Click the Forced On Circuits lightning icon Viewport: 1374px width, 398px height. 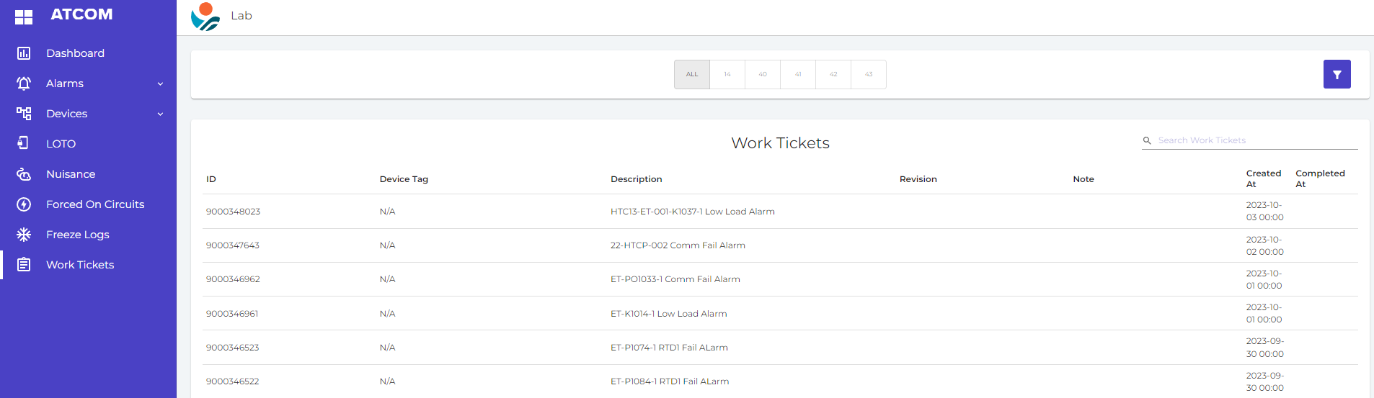point(24,204)
